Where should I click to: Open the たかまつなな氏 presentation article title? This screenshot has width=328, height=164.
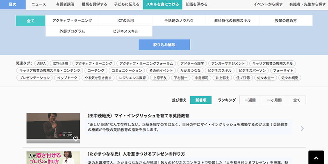tap(136, 154)
